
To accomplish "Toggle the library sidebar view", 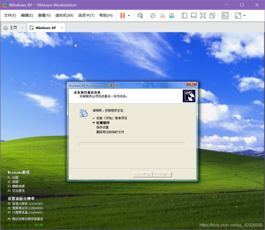I will click(184, 15).
